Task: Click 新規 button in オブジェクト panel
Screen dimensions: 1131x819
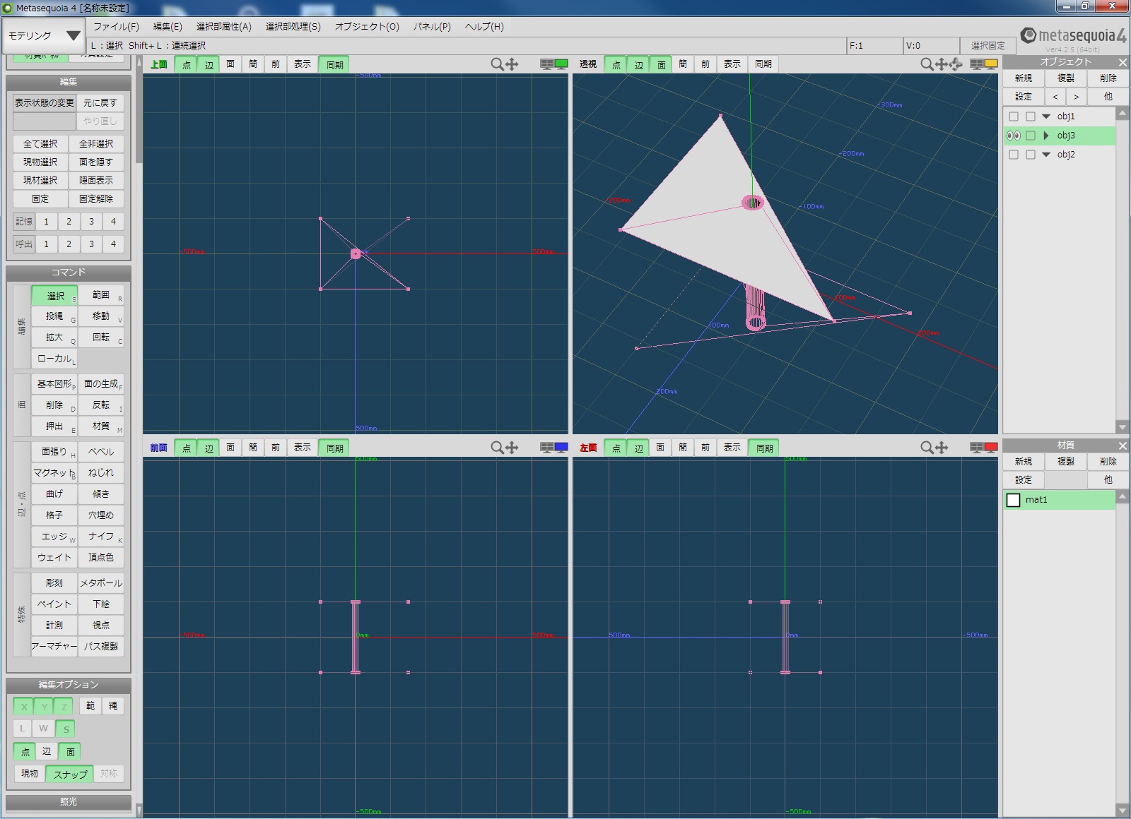Action: pyautogui.click(x=1024, y=78)
